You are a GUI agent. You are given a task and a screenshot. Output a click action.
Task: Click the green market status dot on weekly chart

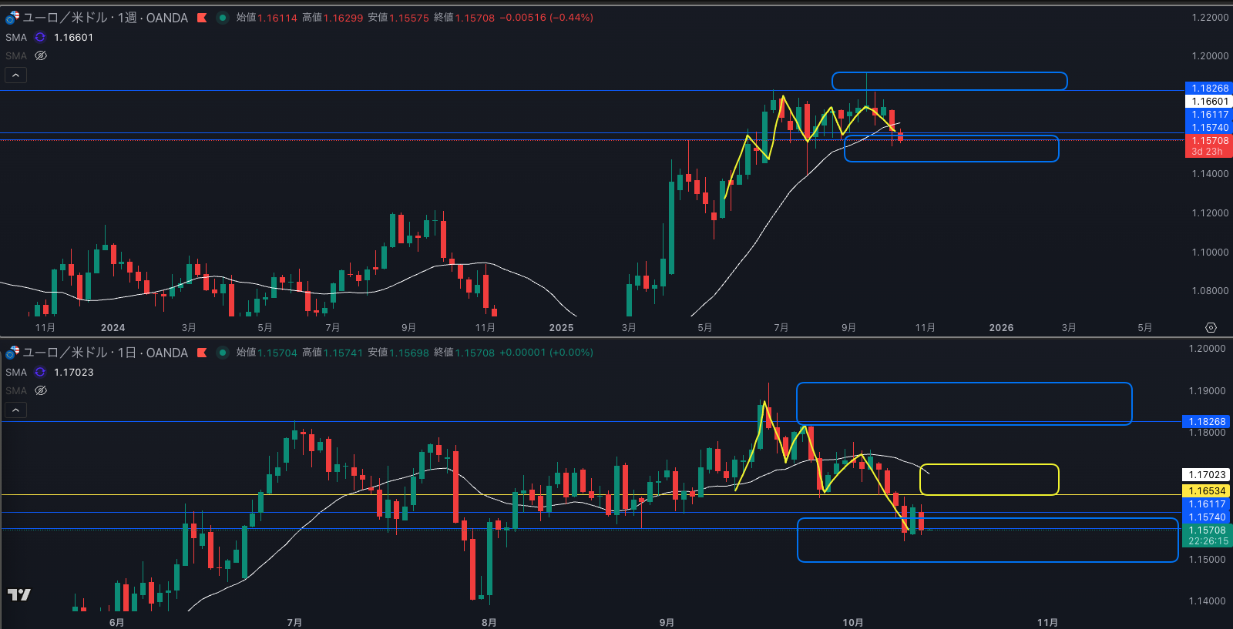[x=223, y=18]
